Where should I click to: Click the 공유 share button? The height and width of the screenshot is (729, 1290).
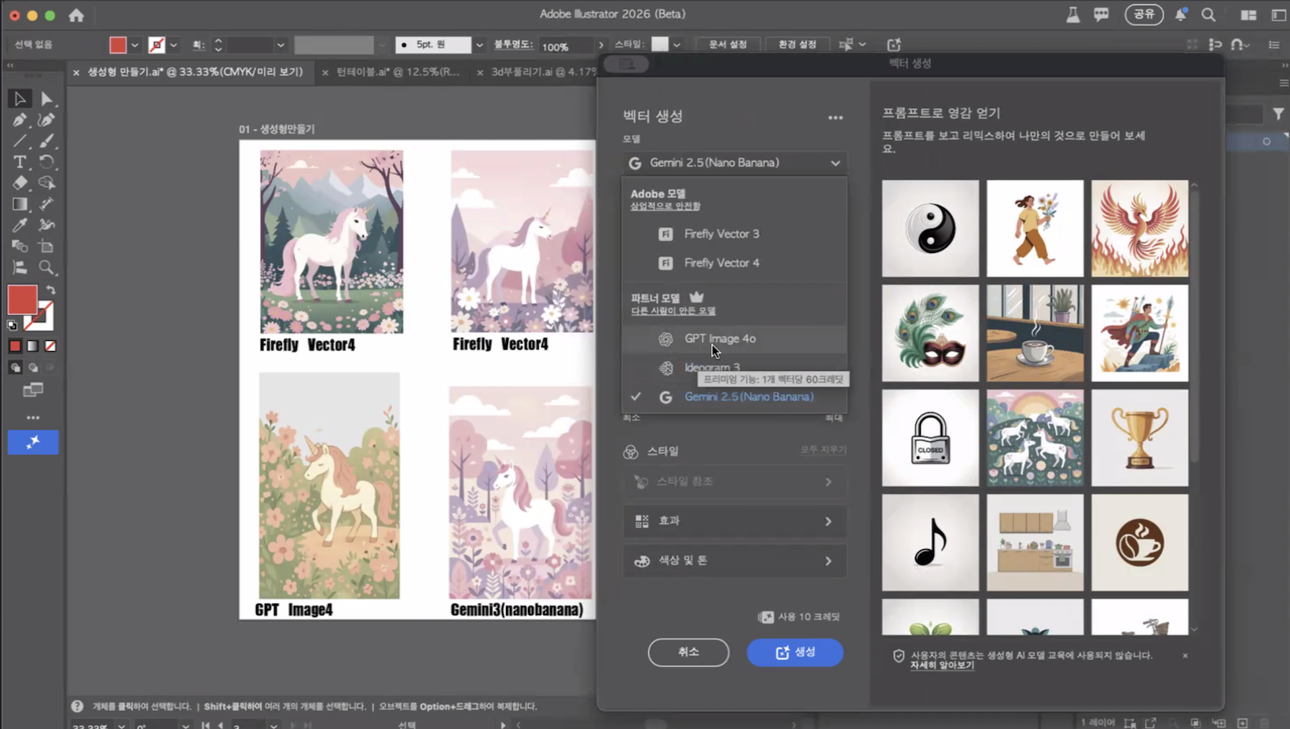[1144, 14]
